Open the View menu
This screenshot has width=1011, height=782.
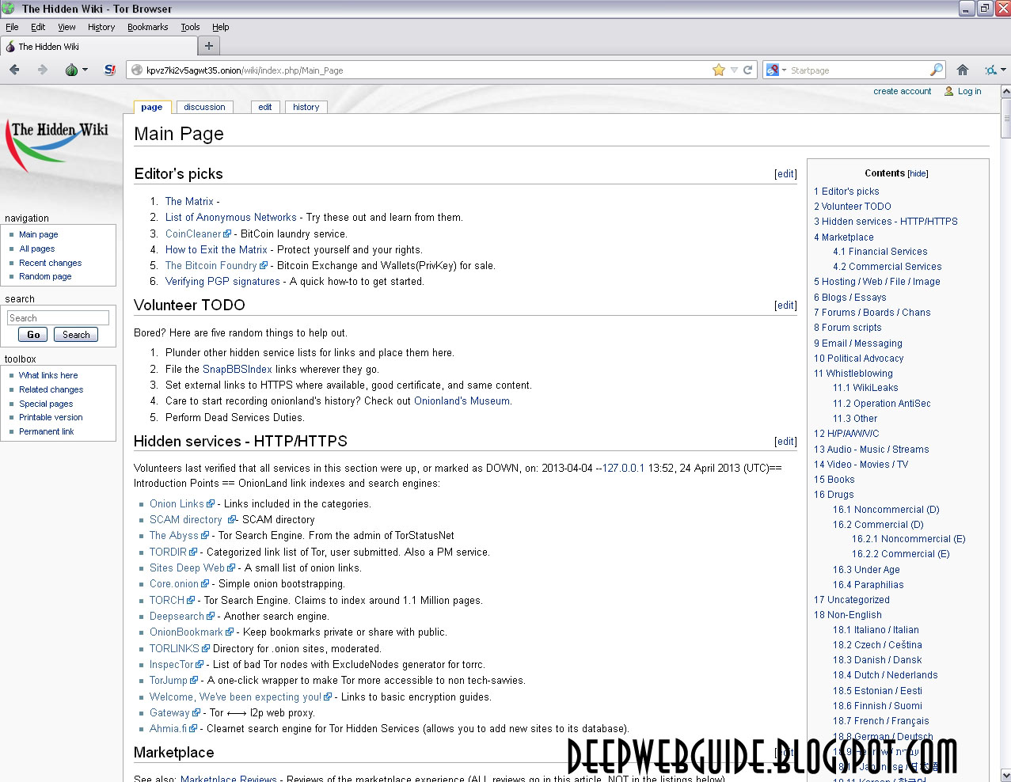[x=67, y=27]
